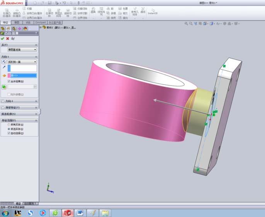Image resolution: width=265 pixels, height=217 pixels.
Task: Cancel the boss-extrude with red X
Action: [8, 39]
